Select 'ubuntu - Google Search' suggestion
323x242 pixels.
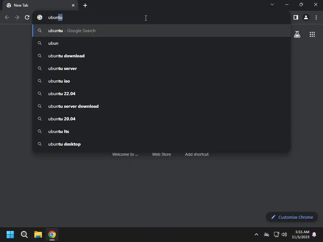tap(162, 31)
